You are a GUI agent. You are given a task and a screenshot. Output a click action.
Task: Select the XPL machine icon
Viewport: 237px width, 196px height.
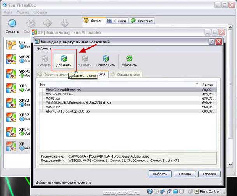11,132
